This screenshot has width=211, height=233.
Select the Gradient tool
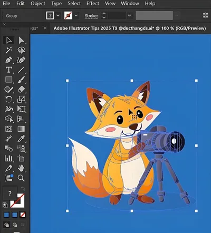point(21,129)
